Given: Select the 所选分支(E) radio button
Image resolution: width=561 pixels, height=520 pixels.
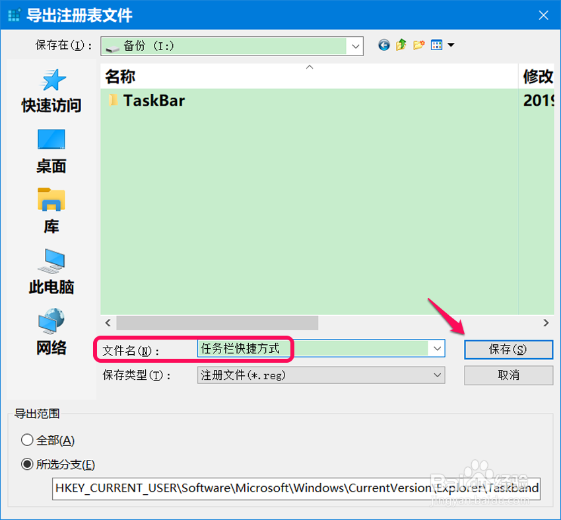Looking at the screenshot, I should [26, 464].
